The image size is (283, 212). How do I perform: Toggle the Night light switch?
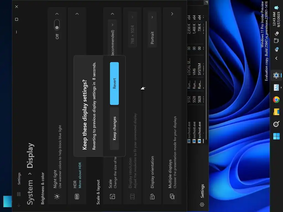[x=57, y=25]
